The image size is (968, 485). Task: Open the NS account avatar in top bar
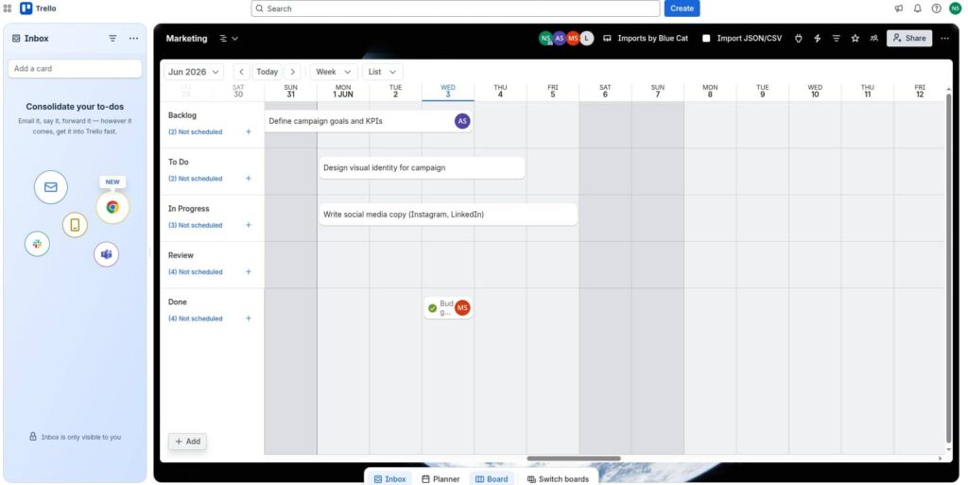[x=955, y=9]
